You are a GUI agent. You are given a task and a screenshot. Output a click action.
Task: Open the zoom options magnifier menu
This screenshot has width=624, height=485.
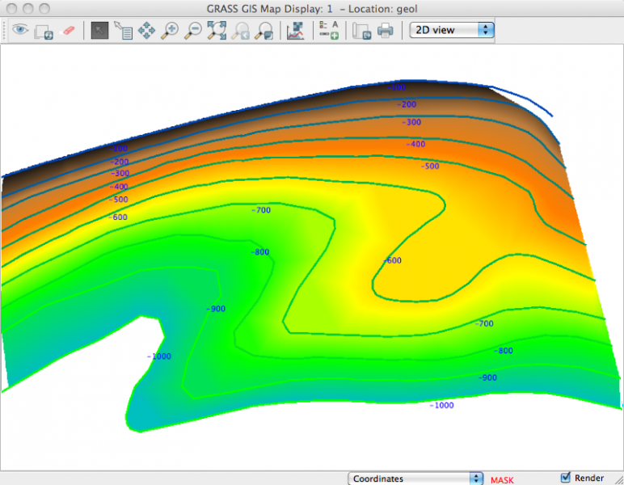(x=264, y=31)
